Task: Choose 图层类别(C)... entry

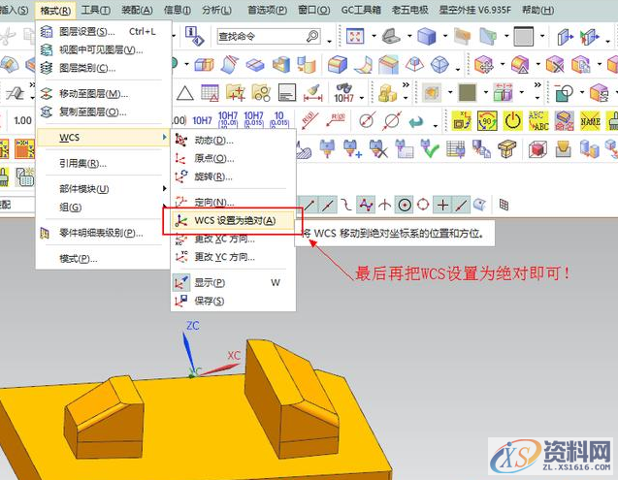Action: coord(103,68)
